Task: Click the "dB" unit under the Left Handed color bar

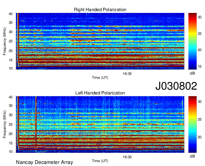Action: pyautogui.click(x=192, y=156)
